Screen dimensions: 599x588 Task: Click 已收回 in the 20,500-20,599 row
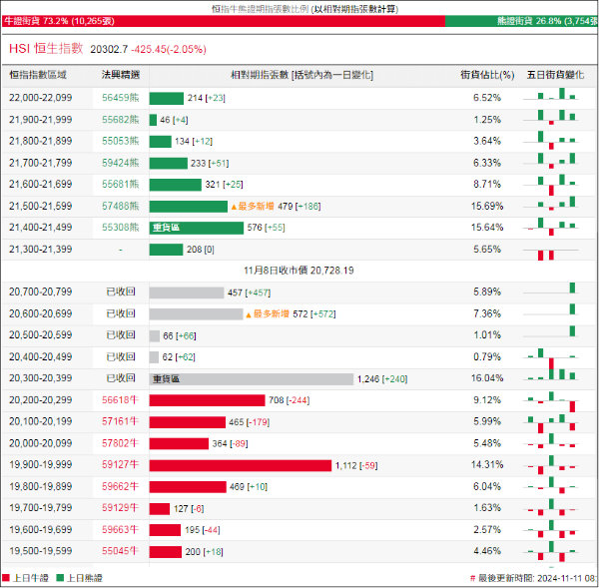coord(121,335)
